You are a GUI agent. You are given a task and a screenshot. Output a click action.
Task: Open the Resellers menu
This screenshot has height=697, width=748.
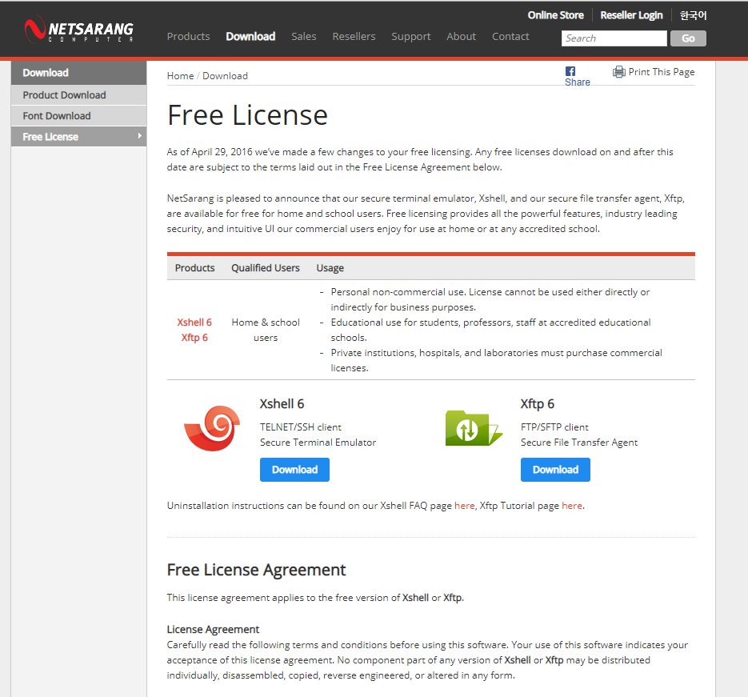pyautogui.click(x=354, y=36)
